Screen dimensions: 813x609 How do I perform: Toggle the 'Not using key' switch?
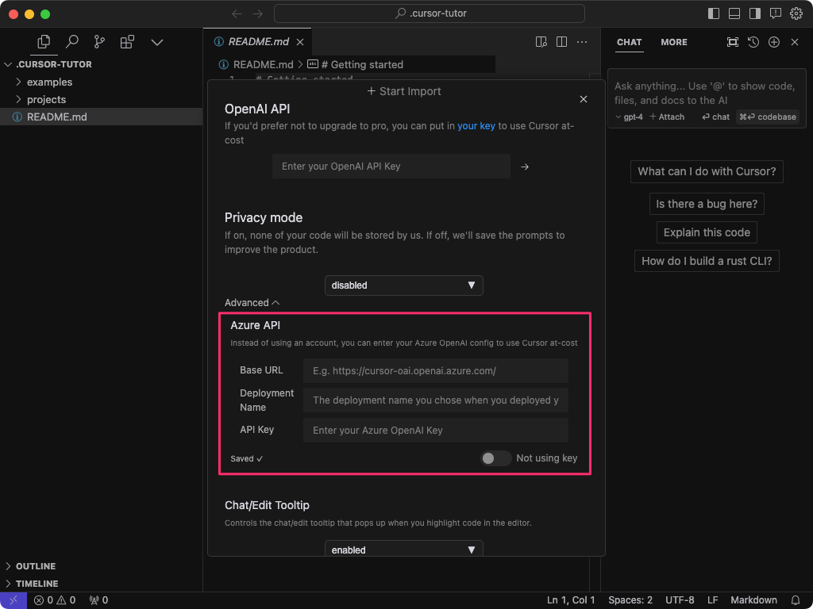pos(495,458)
